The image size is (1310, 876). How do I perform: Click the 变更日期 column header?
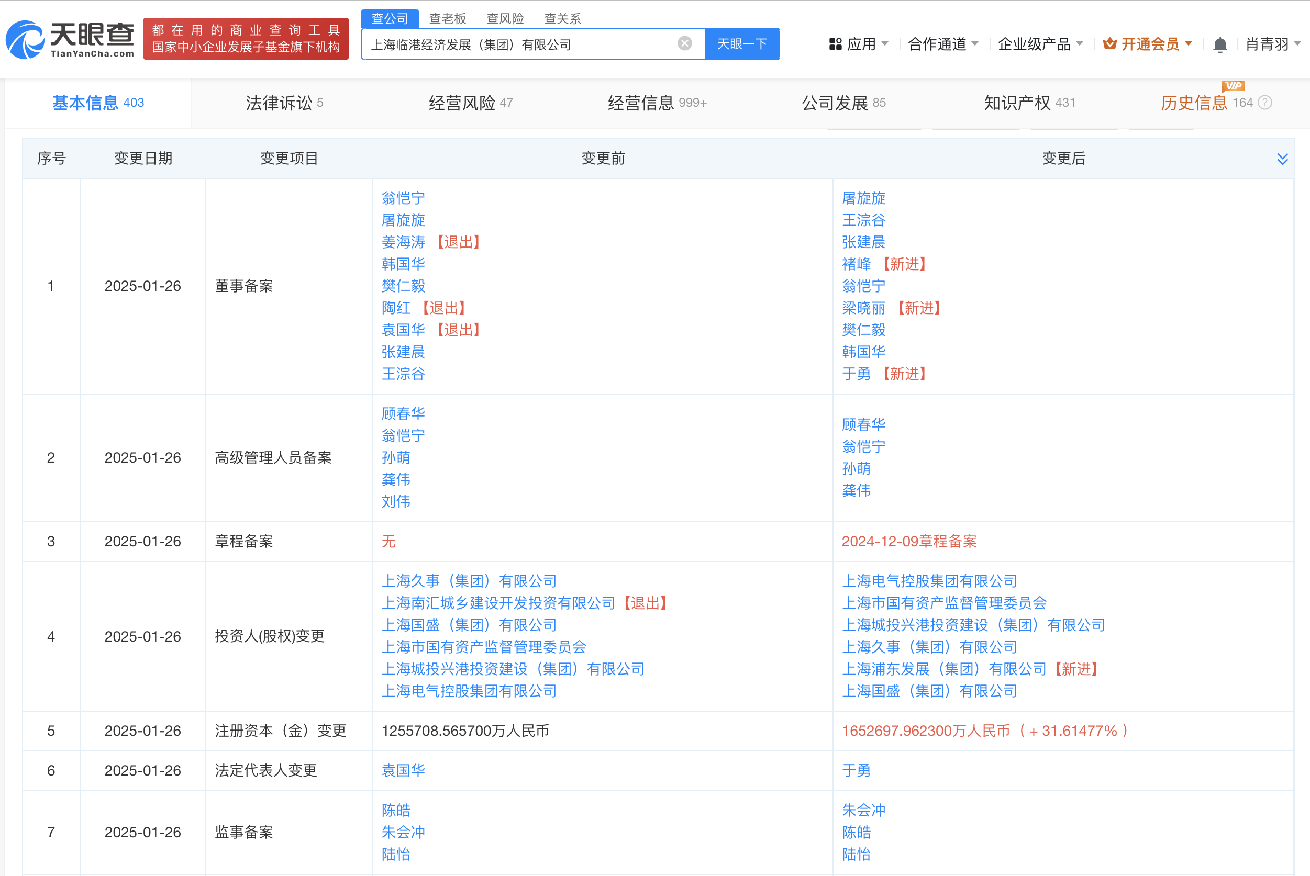click(x=143, y=159)
